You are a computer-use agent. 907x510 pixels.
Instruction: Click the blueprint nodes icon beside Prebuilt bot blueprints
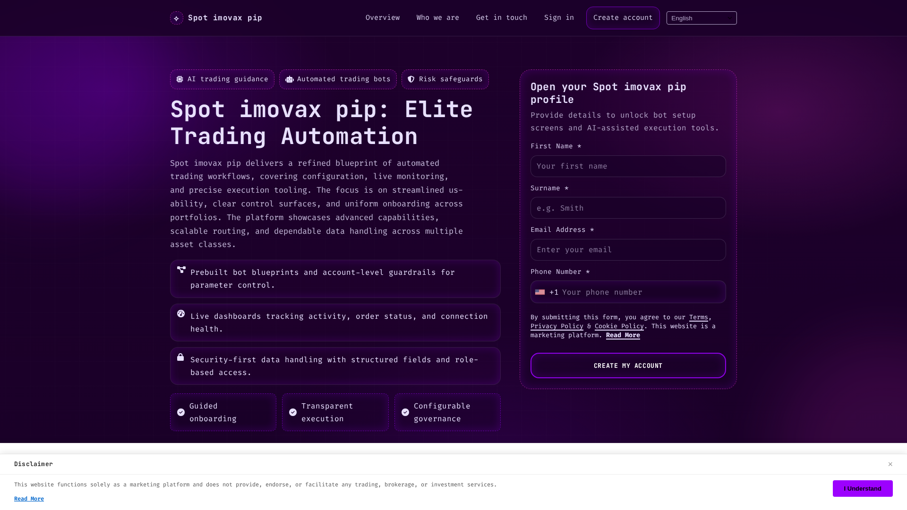[181, 270]
